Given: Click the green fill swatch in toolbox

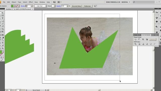Looking at the screenshot, I should pyautogui.click(x=1, y=52).
